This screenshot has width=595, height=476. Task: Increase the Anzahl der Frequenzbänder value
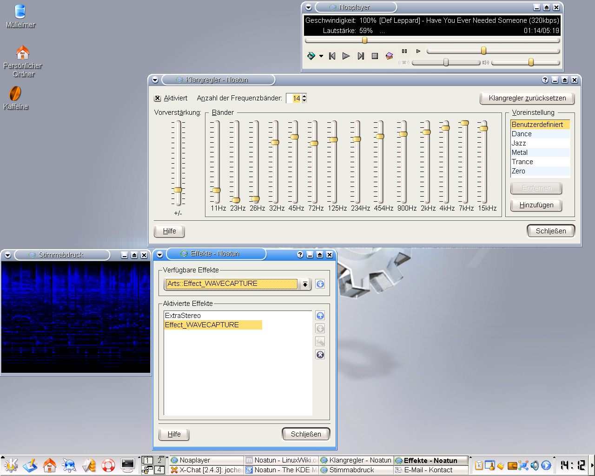304,96
